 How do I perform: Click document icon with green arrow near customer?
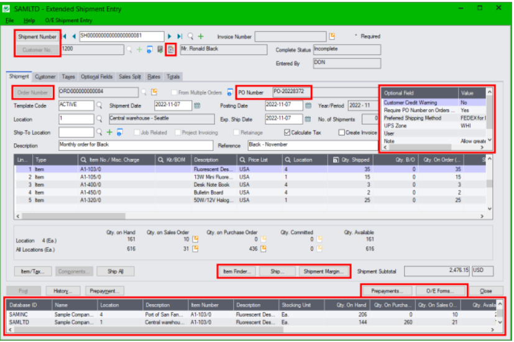point(160,50)
